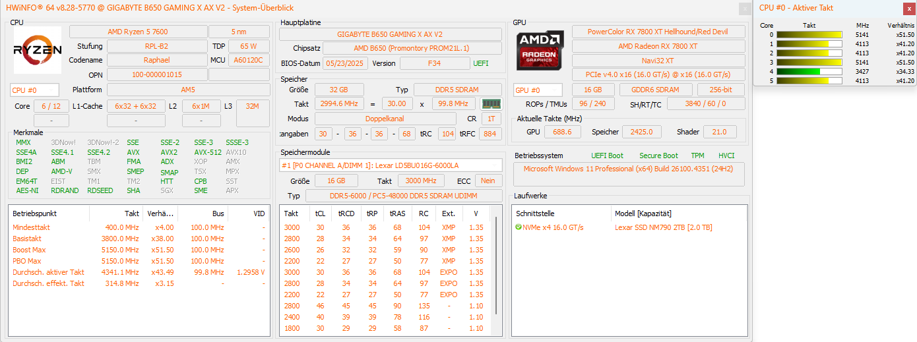This screenshot has height=342, width=917.
Task: Click the Schnittstelle column header
Action: (561, 214)
